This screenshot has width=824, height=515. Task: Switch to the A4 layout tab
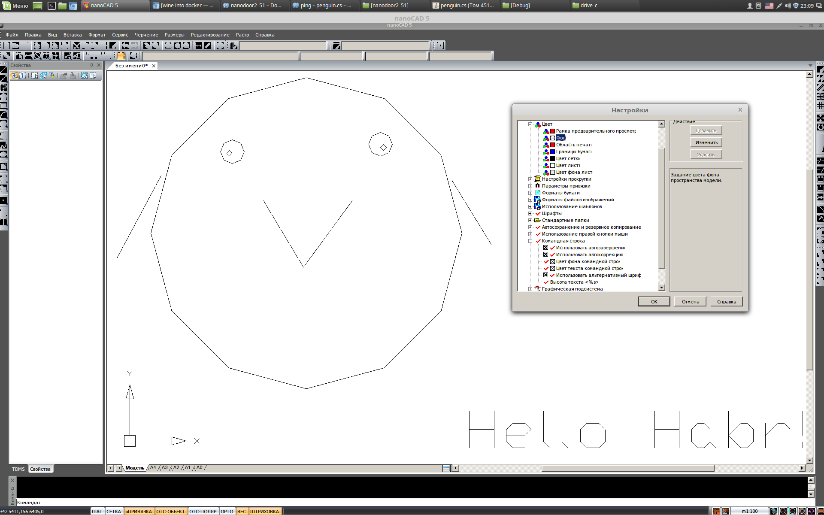point(153,468)
